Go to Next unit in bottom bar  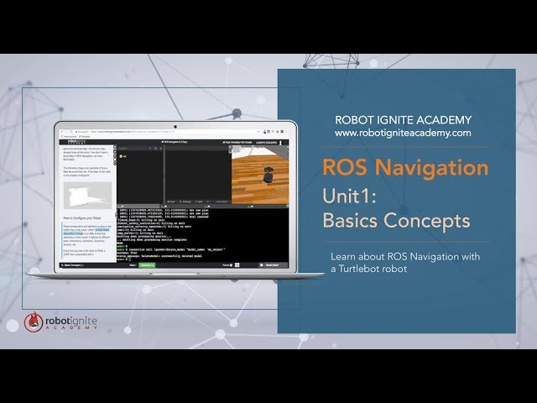pyautogui.click(x=133, y=265)
